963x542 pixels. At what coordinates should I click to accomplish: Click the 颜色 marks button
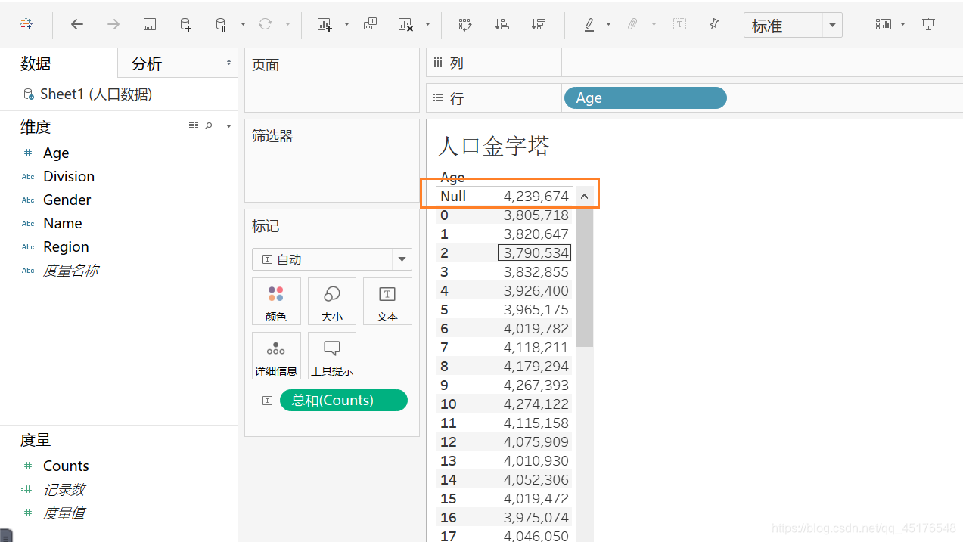click(276, 302)
